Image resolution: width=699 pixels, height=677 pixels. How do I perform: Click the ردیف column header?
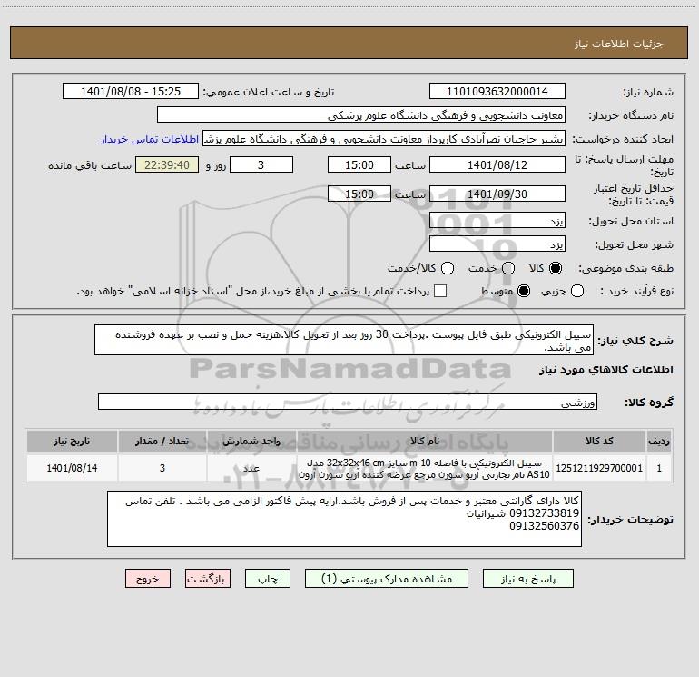pyautogui.click(x=659, y=441)
